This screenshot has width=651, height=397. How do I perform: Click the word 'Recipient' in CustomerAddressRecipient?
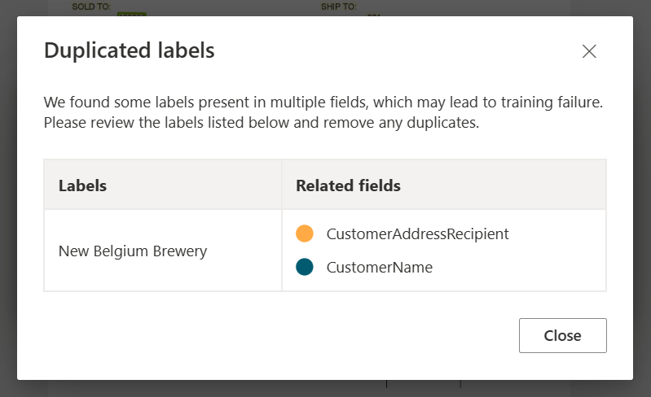[477, 233]
